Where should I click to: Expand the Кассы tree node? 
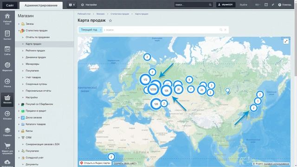(19, 131)
